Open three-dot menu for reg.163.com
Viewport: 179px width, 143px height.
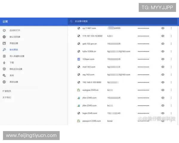(x=171, y=74)
